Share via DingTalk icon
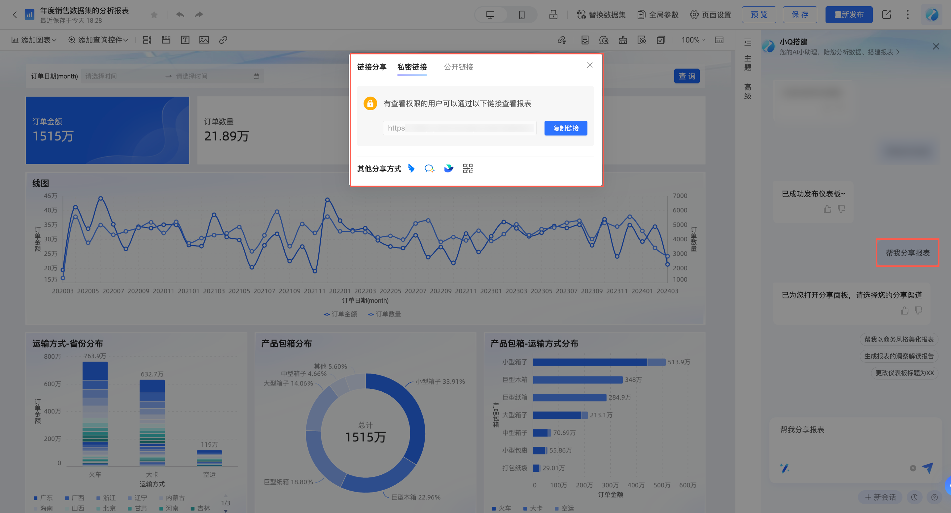This screenshot has height=513, width=951. tap(411, 168)
